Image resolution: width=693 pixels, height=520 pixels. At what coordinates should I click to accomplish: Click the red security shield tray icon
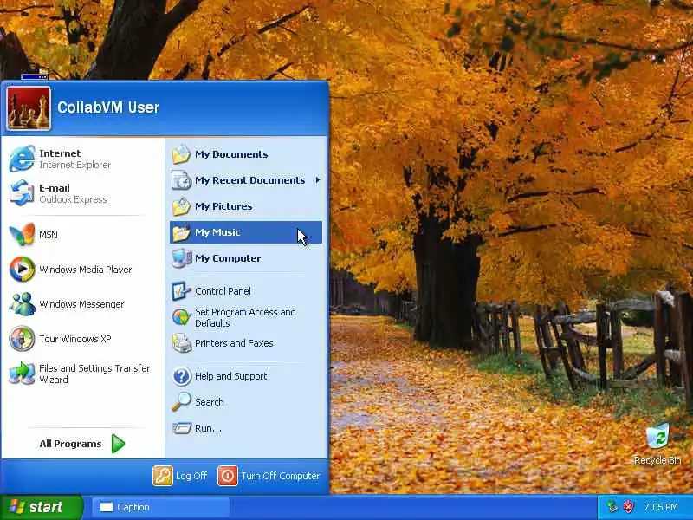tap(629, 506)
